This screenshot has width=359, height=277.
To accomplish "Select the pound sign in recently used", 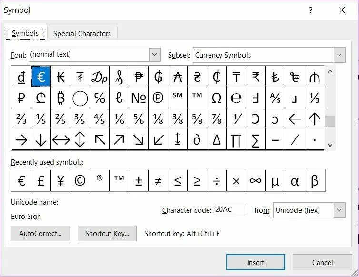I will (x=41, y=181).
